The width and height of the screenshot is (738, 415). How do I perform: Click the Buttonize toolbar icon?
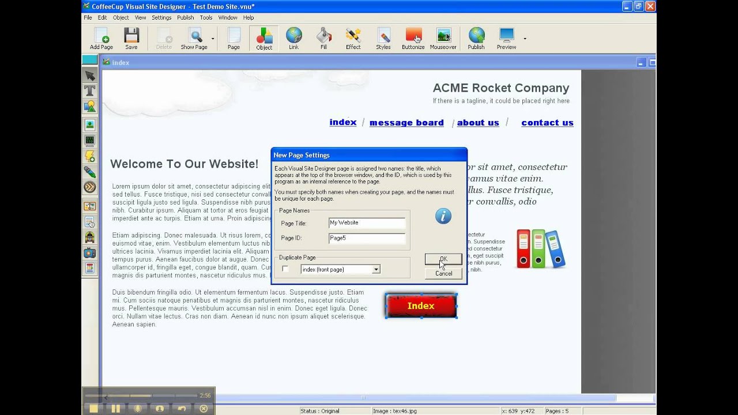pyautogui.click(x=413, y=39)
